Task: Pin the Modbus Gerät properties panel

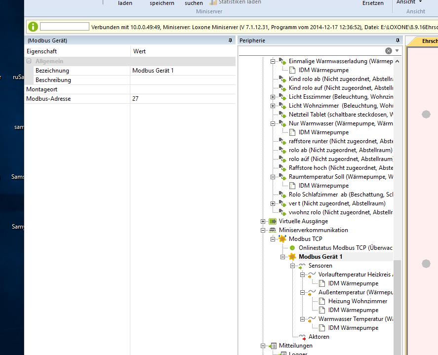Action: point(230,40)
